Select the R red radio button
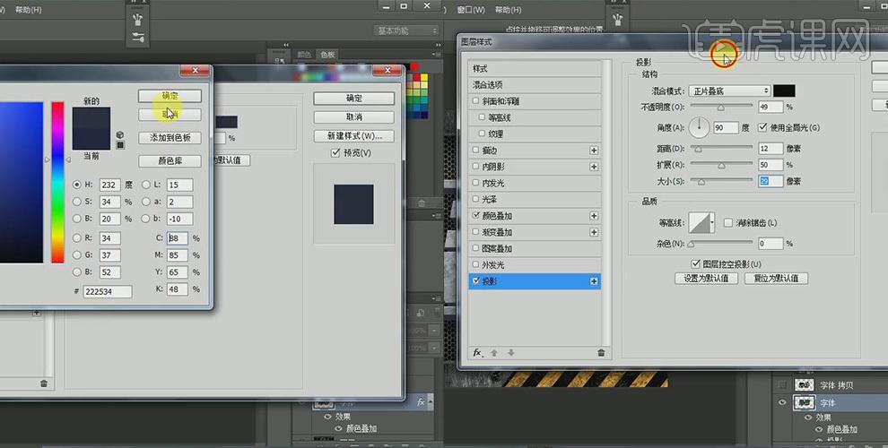 (x=77, y=238)
